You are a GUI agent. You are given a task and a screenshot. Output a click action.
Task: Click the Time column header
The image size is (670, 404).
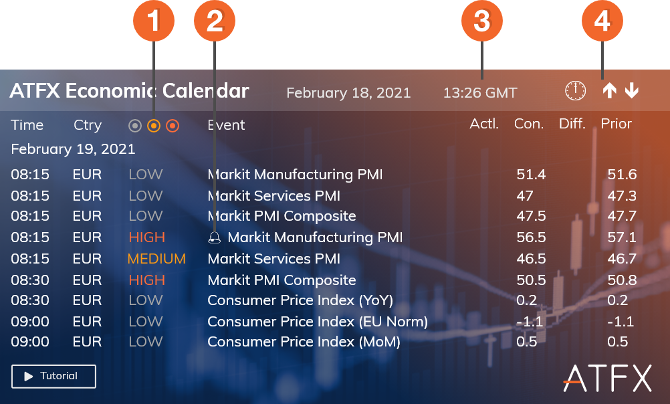click(27, 125)
